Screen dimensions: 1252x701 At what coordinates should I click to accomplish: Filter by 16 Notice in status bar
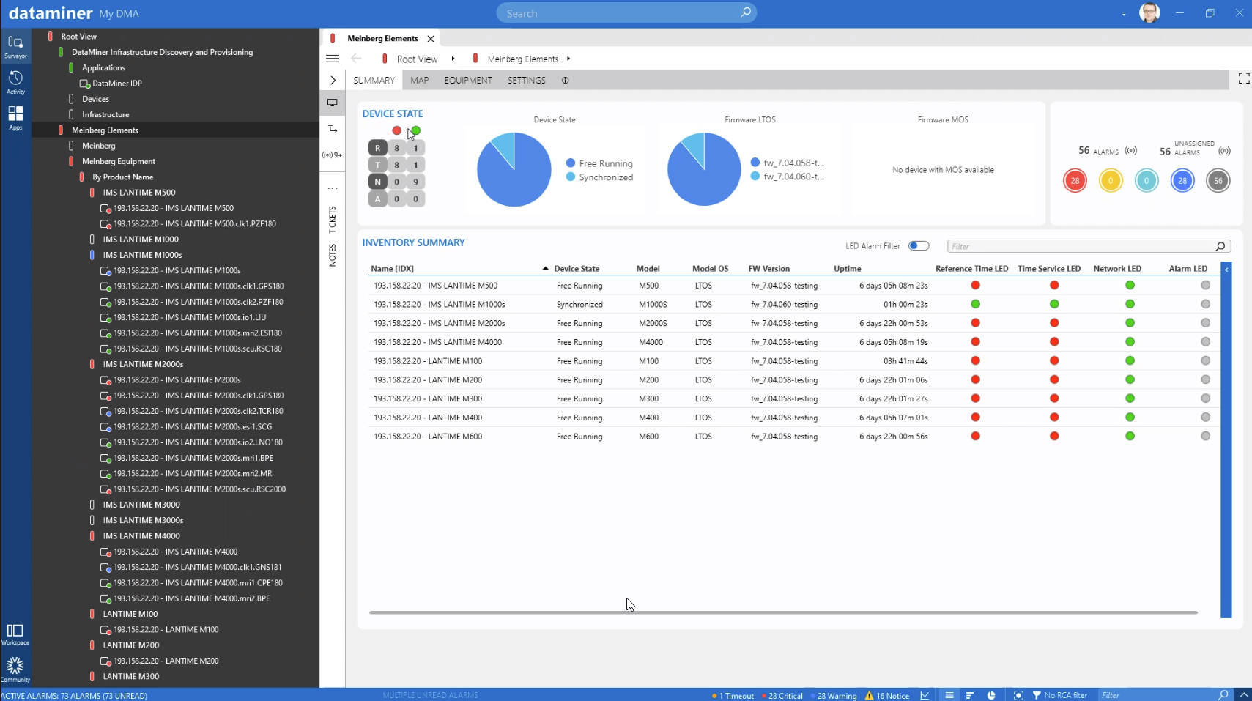click(887, 696)
